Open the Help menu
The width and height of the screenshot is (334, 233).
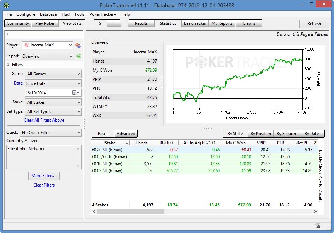coord(125,14)
